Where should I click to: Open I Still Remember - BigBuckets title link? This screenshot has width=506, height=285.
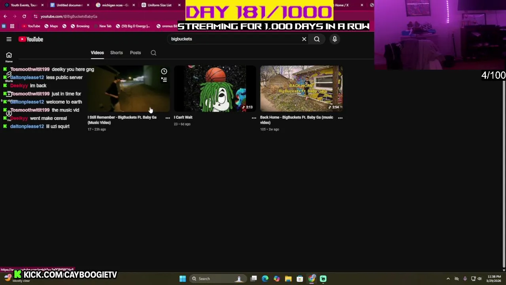tap(122, 120)
